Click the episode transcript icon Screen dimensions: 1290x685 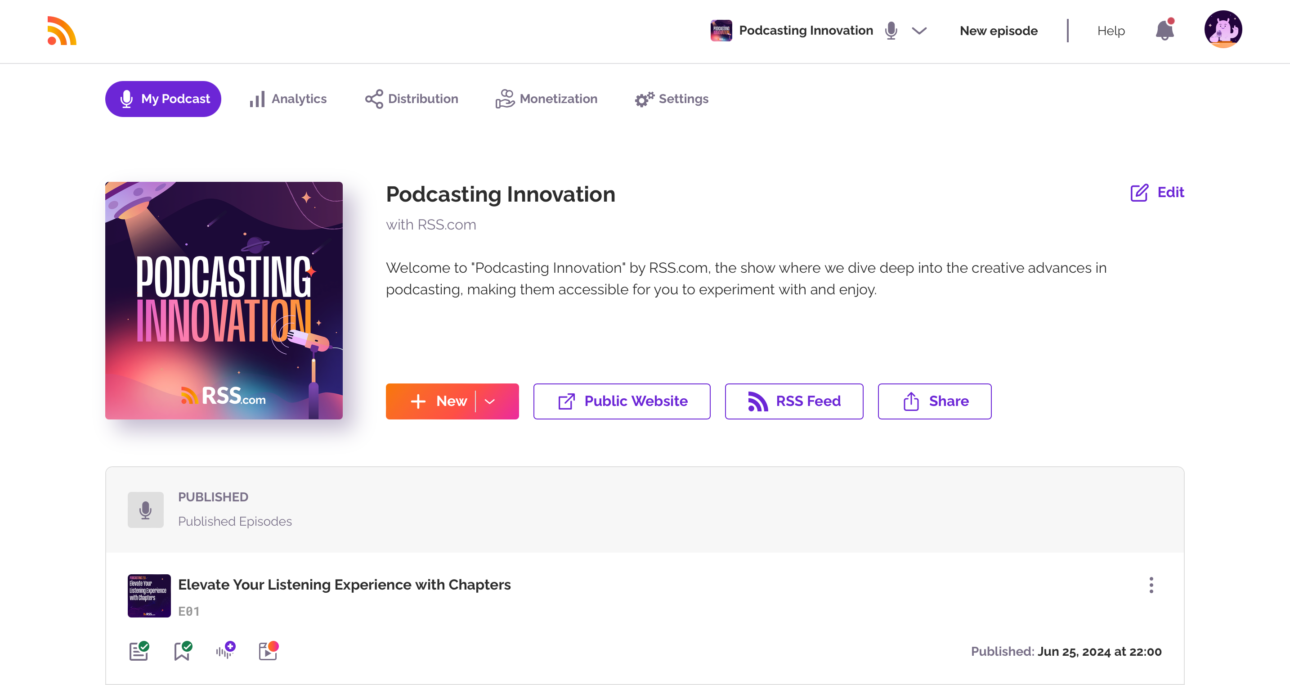coord(139,651)
